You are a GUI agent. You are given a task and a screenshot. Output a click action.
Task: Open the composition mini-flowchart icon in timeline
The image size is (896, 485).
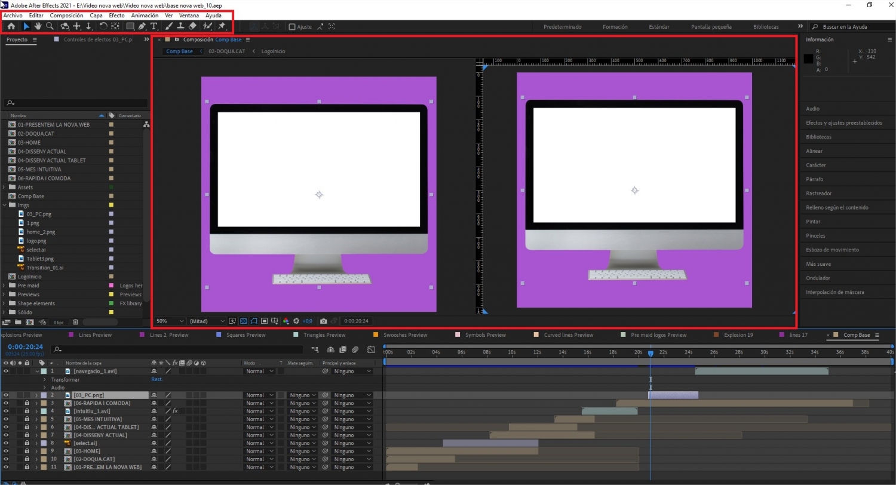(x=315, y=349)
